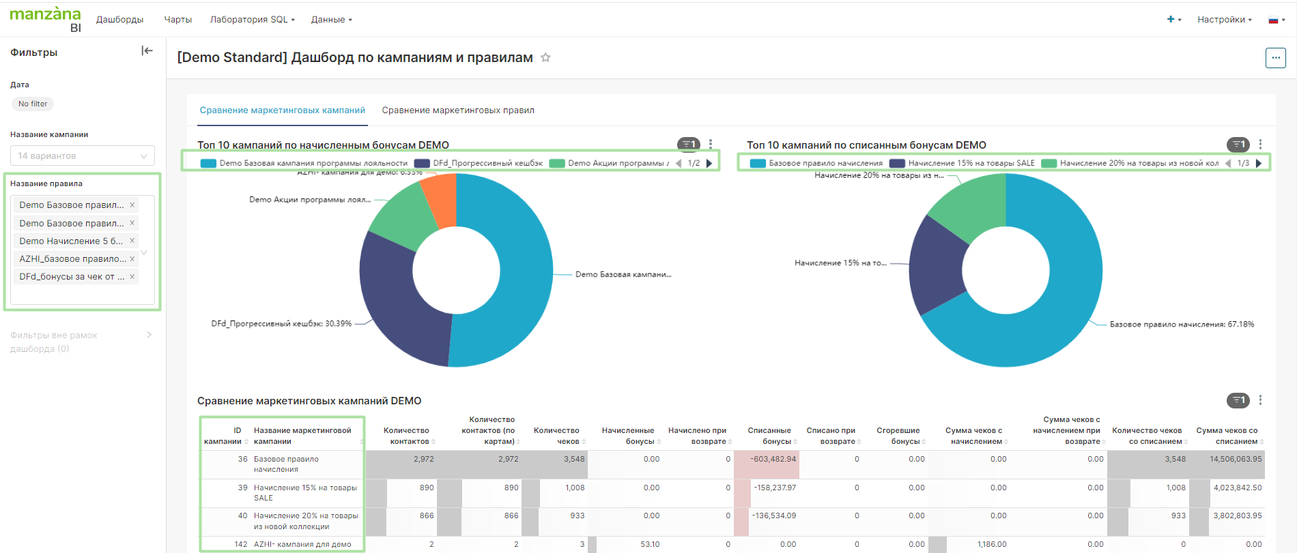Remove DFd_бонусы за чек filter tag
This screenshot has height=553, width=1297.
click(x=132, y=277)
